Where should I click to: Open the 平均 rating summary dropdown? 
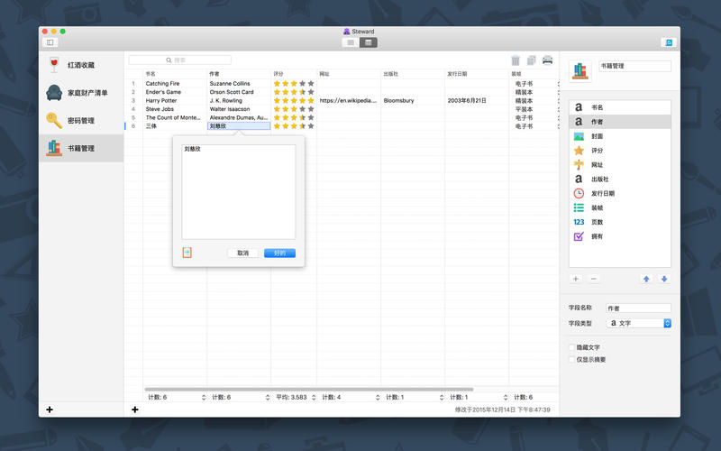[x=294, y=397]
